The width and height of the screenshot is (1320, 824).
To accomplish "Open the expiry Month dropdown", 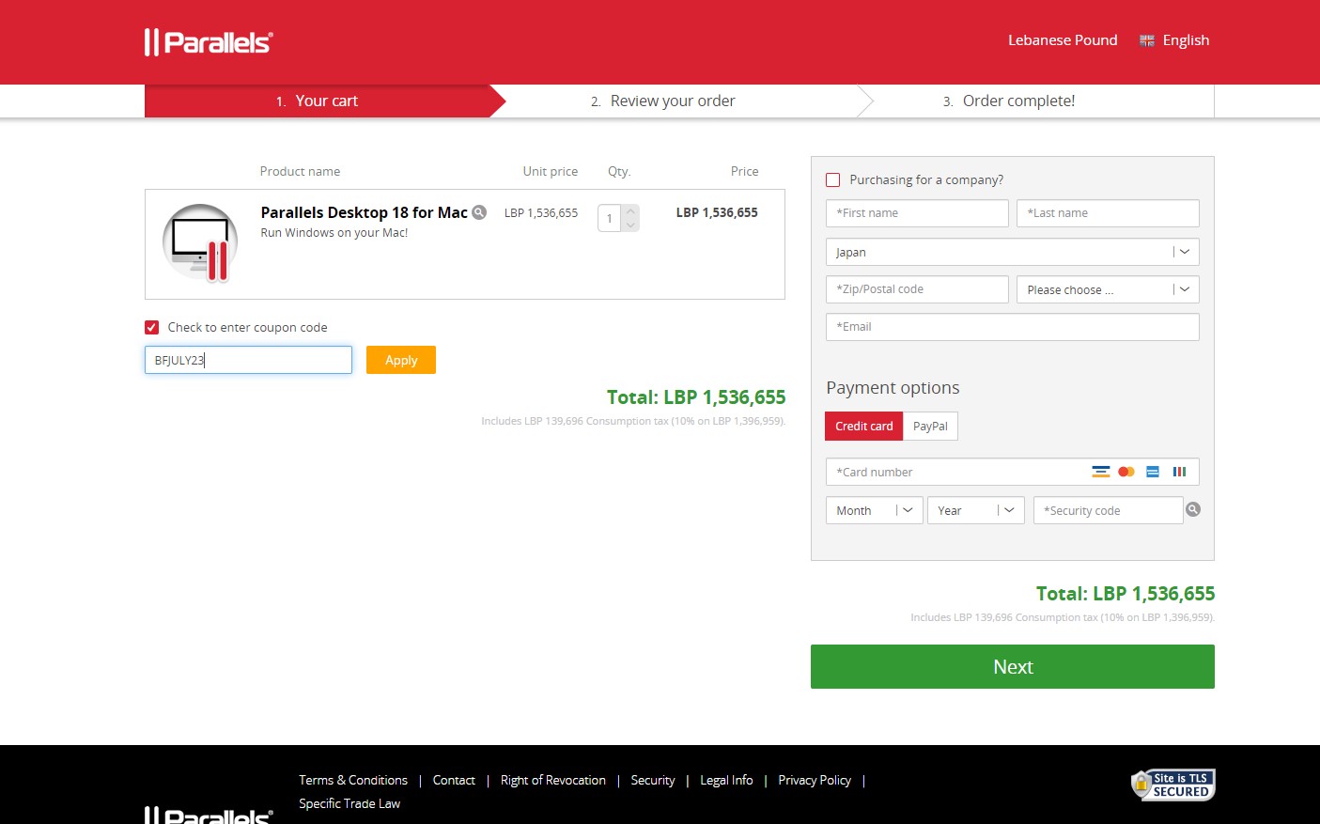I will [874, 510].
